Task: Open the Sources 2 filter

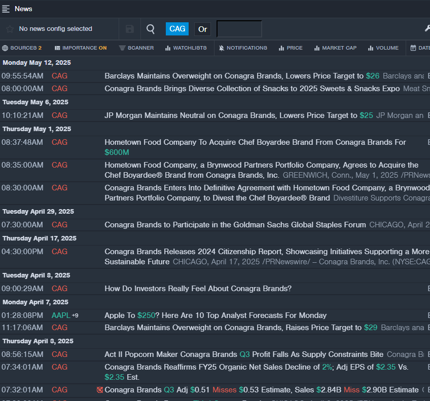Action: pyautogui.click(x=22, y=48)
